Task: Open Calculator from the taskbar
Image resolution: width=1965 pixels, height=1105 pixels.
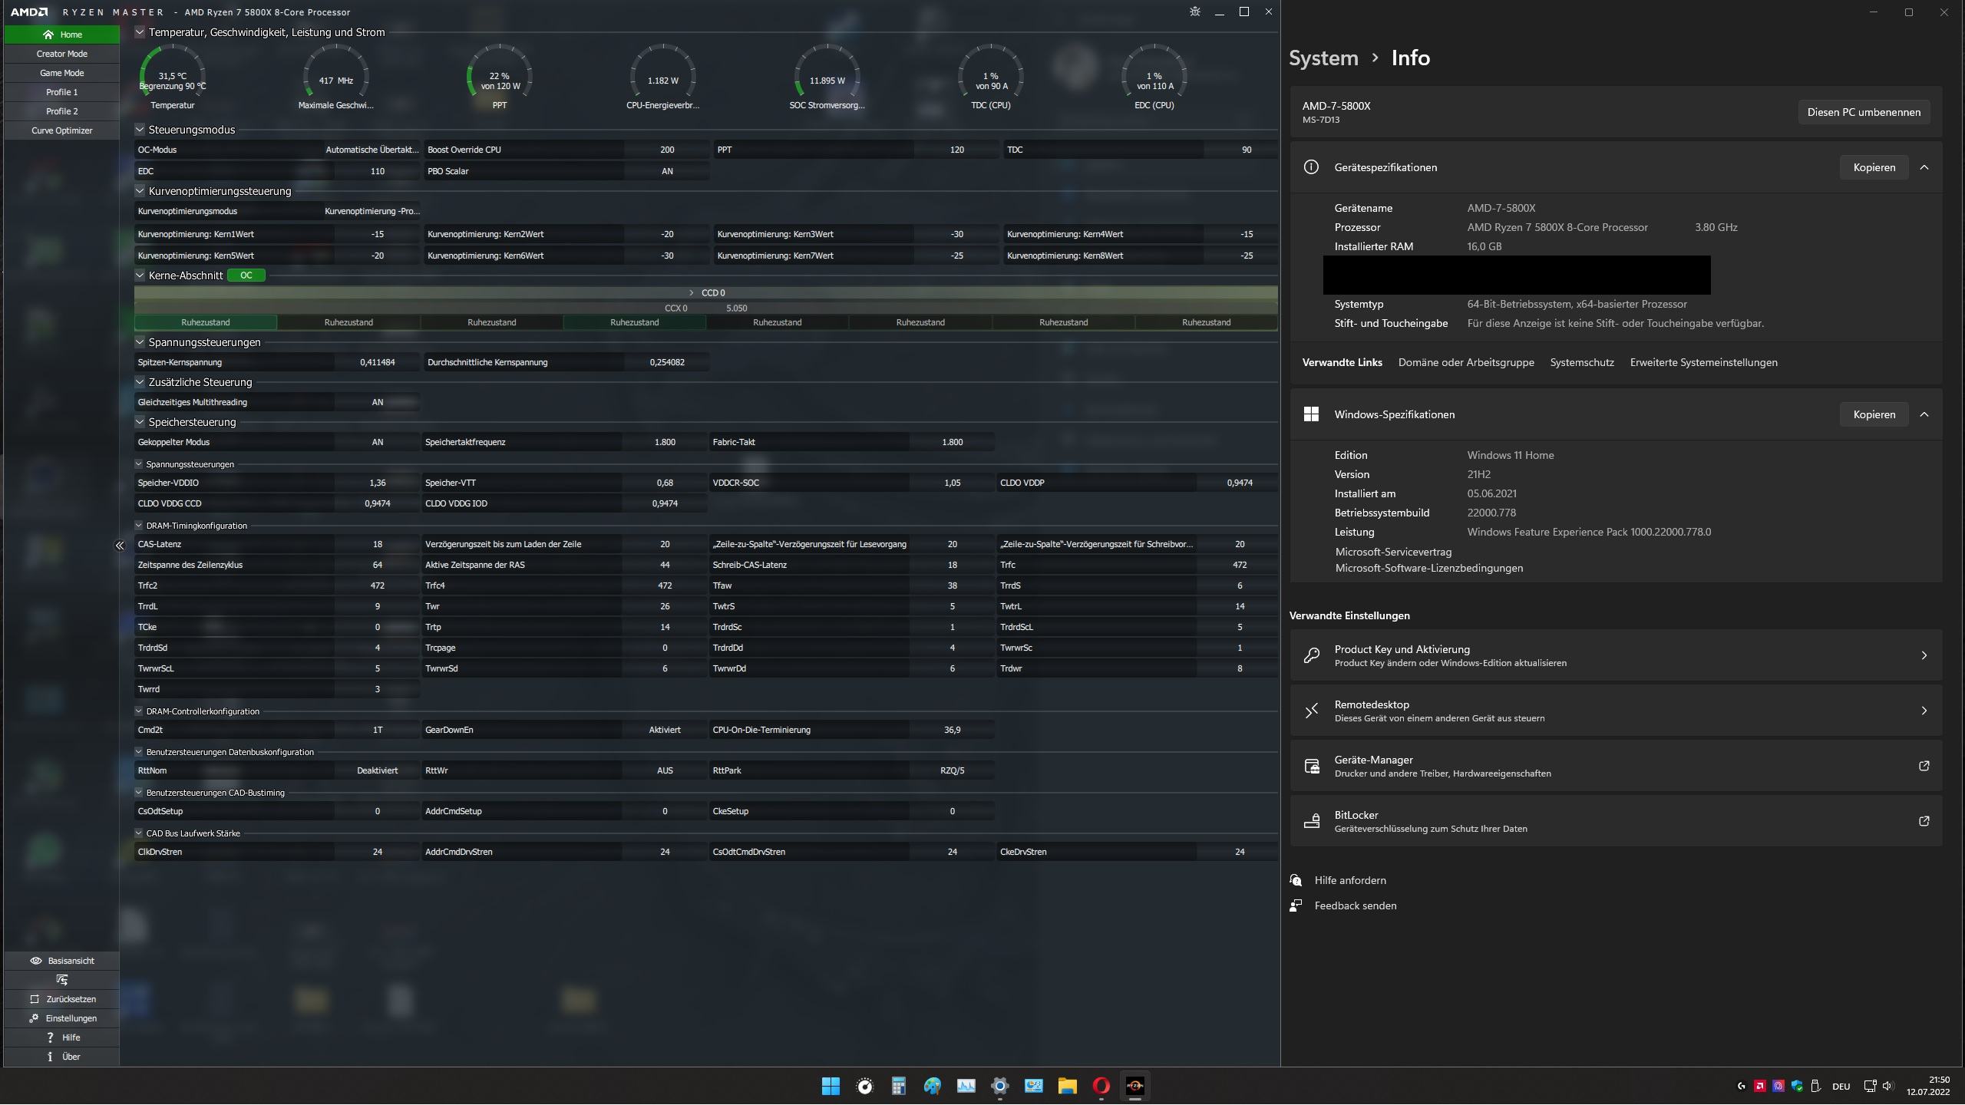Action: pos(898,1086)
